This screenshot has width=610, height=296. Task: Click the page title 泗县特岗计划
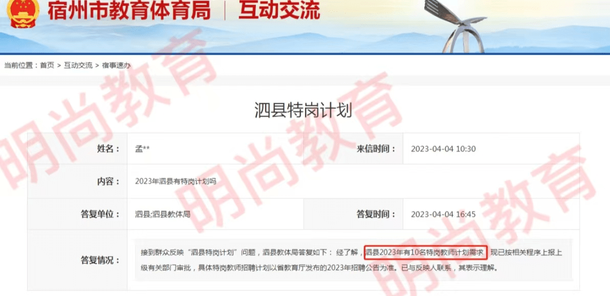click(303, 111)
